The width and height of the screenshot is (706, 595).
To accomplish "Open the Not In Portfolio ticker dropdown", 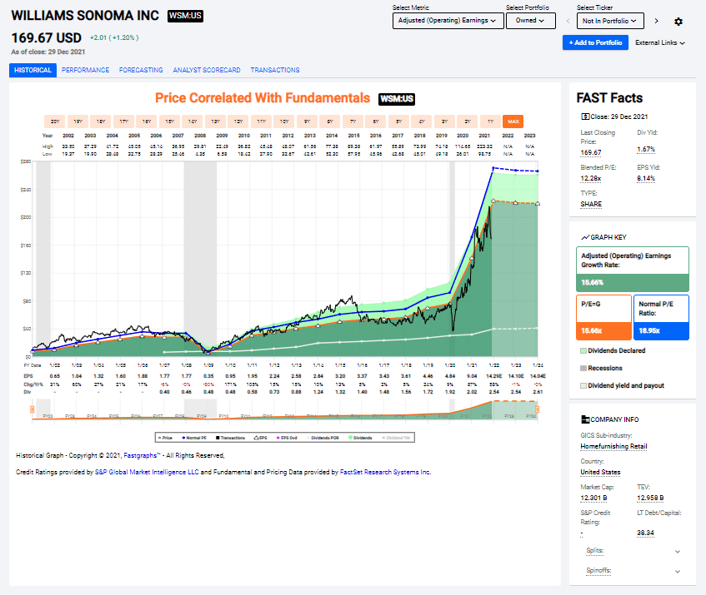I will (x=610, y=21).
